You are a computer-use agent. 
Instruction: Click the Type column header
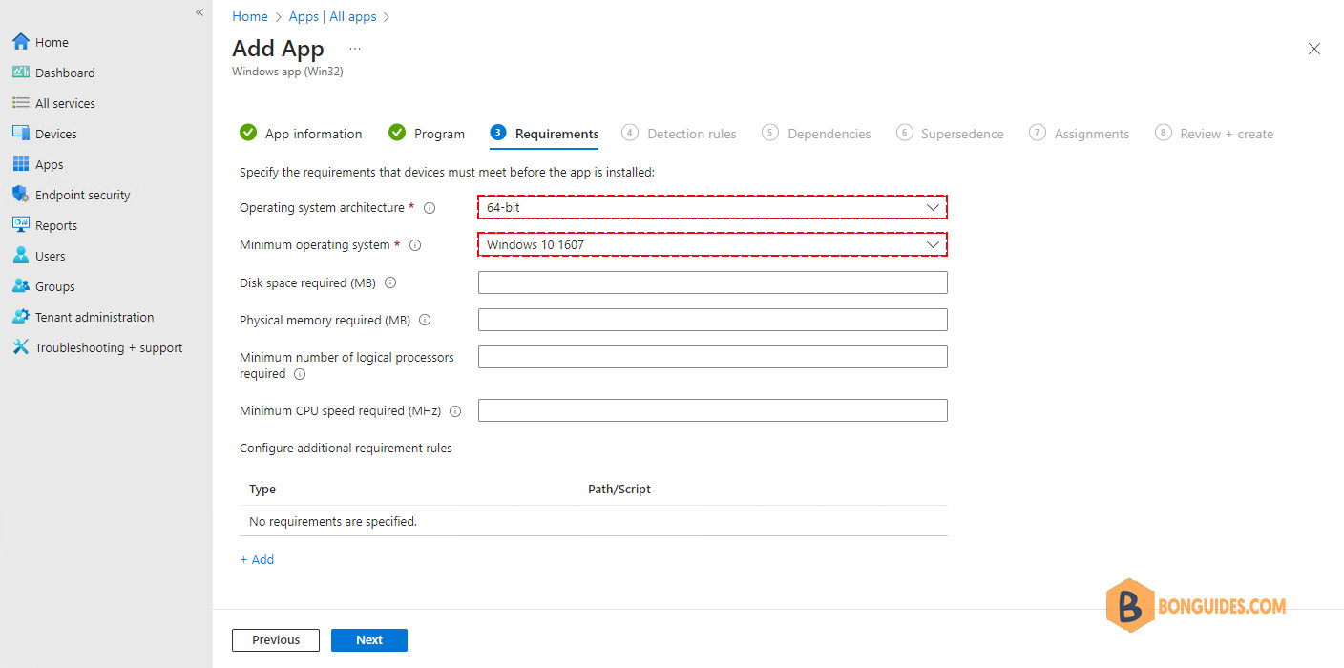tap(262, 489)
